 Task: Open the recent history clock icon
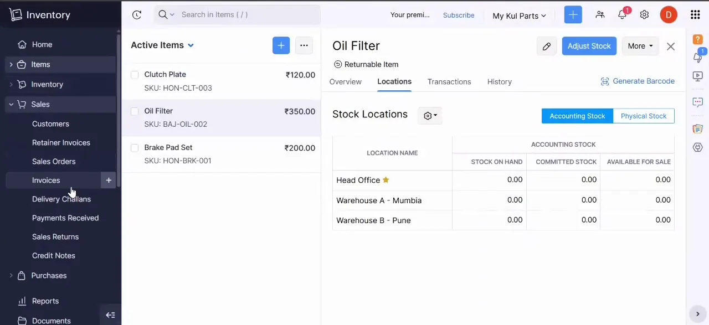point(137,15)
